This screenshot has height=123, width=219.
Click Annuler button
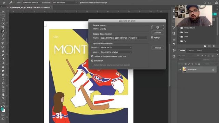157,33
